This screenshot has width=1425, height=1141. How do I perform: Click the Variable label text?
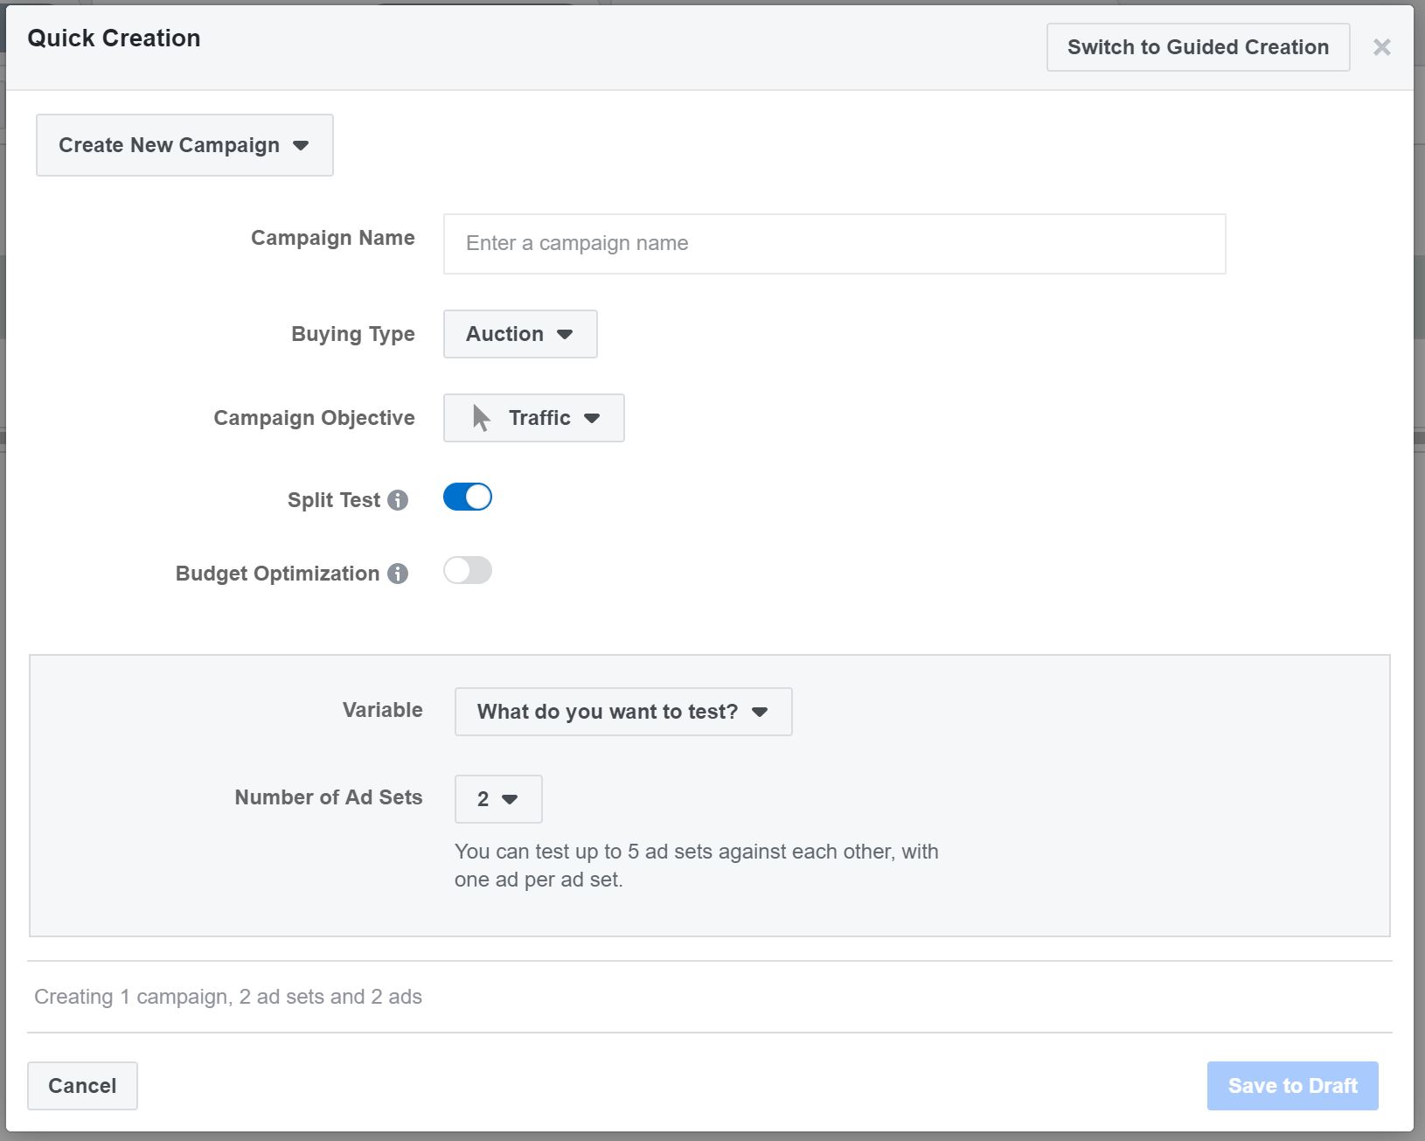[382, 710]
